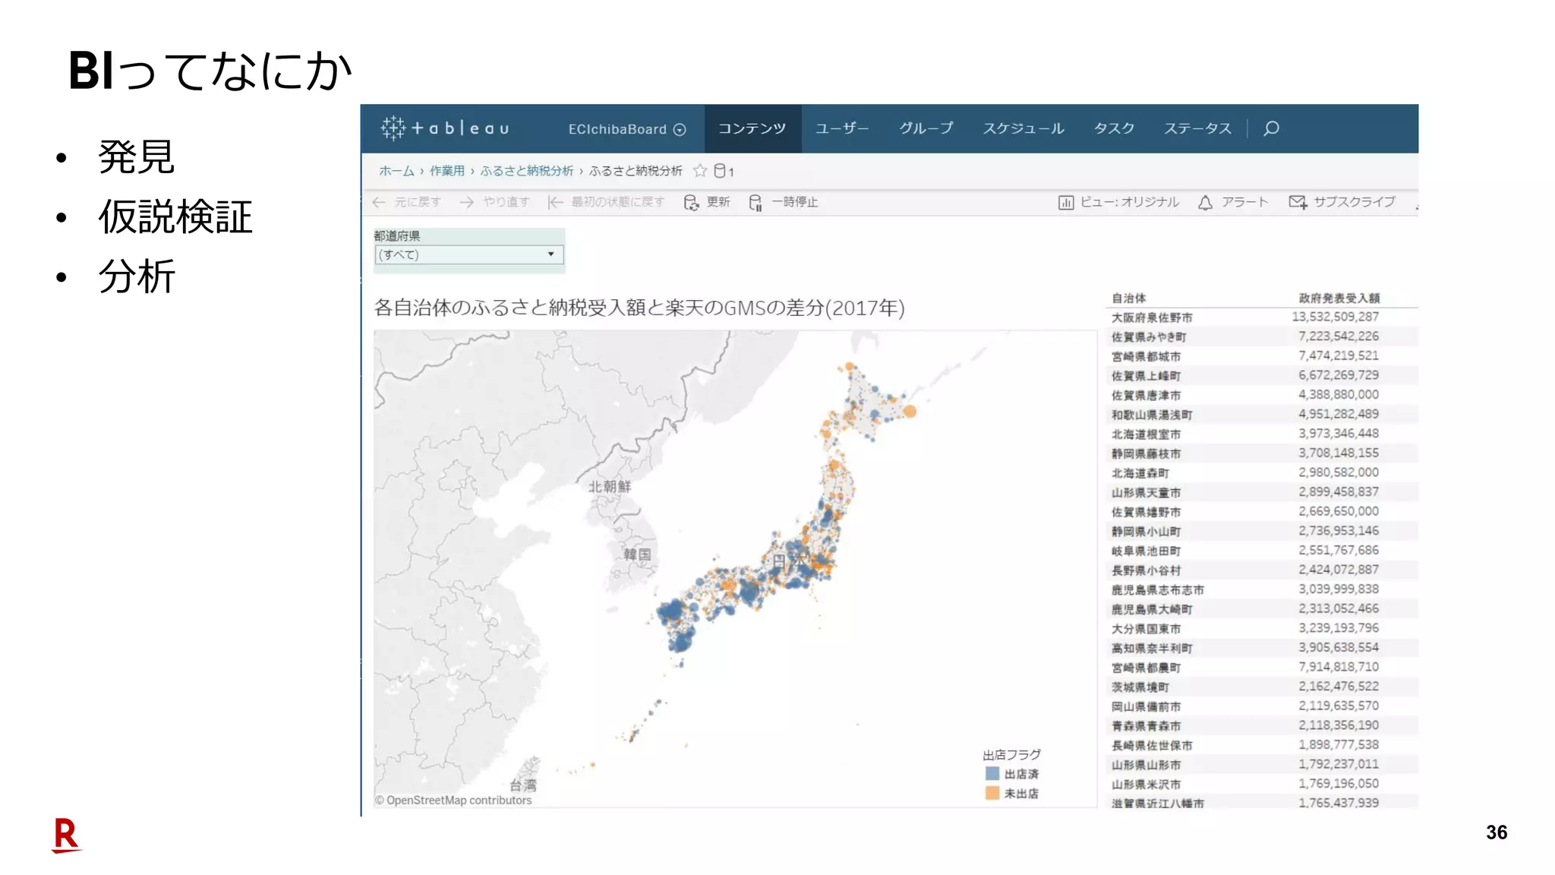
Task: Click the 未出店 orange legend swatch
Action: (992, 793)
